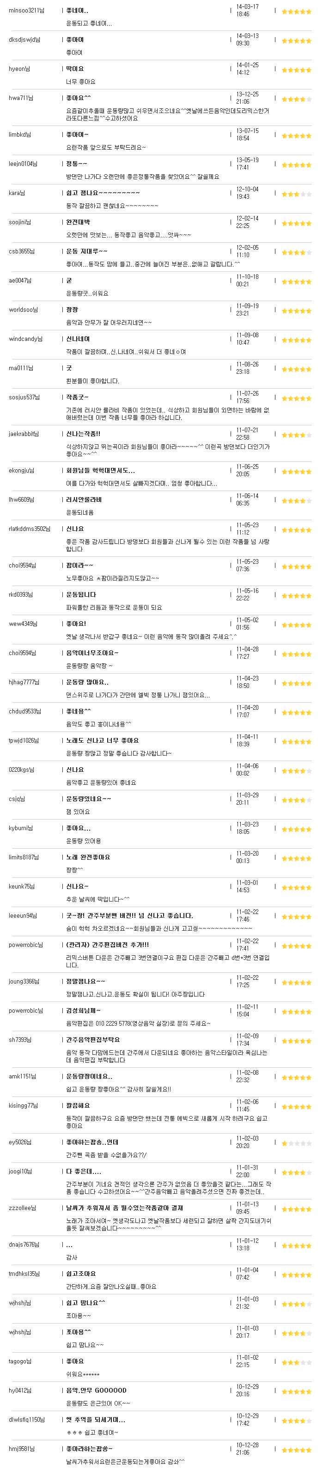323x1469 pixels.
Task: Open the admin post (관리자) 간주편집버전 추가!!!
Action: (x=108, y=945)
